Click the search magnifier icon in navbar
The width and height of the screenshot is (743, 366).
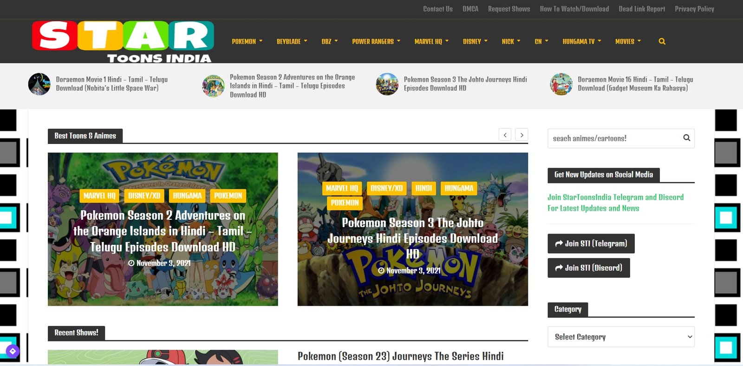click(662, 41)
